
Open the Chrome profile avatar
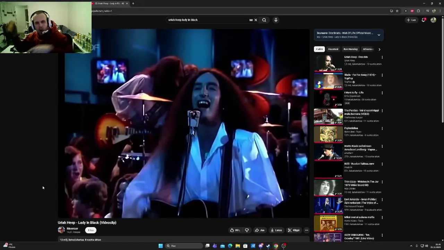[434, 11]
